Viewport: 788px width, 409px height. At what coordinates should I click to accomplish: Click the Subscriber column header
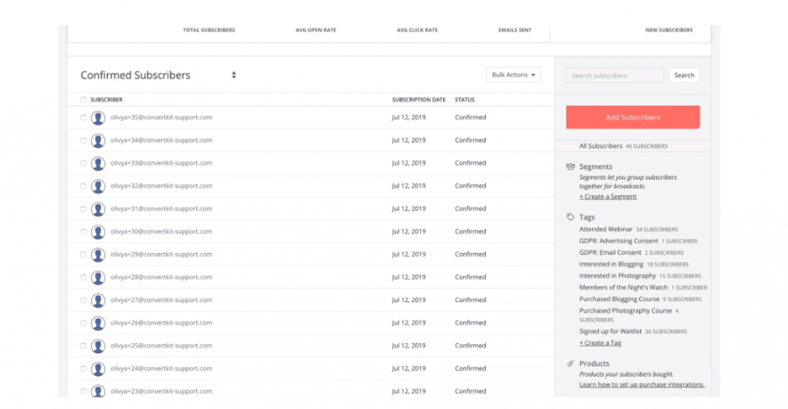(106, 100)
